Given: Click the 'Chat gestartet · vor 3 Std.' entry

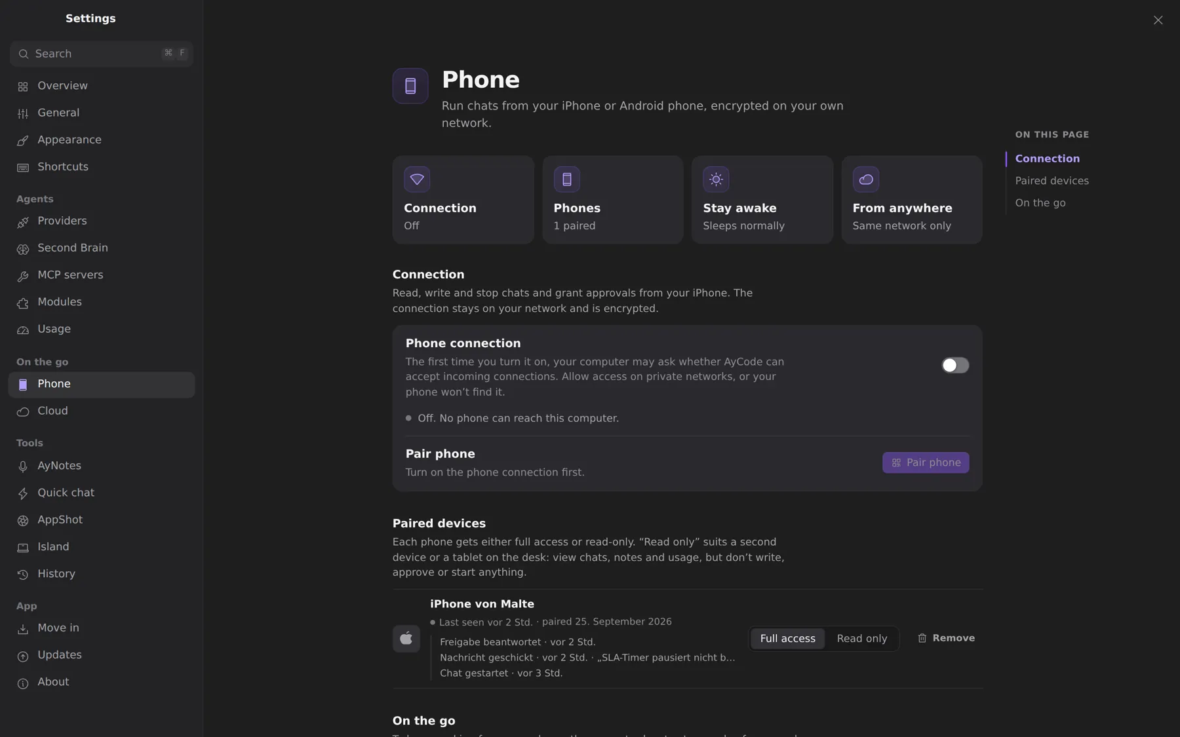Looking at the screenshot, I should click(x=501, y=673).
